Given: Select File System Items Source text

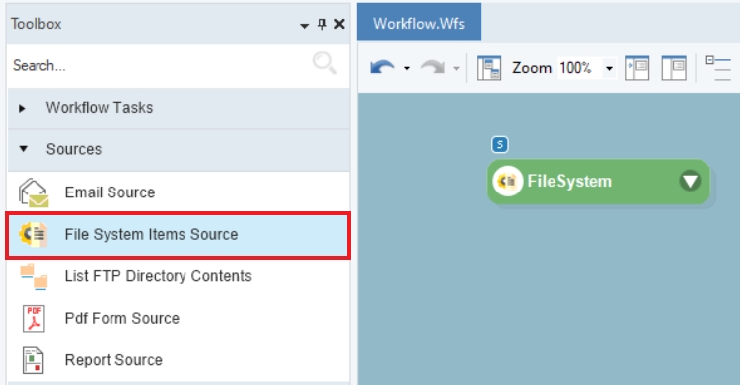Looking at the screenshot, I should (x=152, y=234).
